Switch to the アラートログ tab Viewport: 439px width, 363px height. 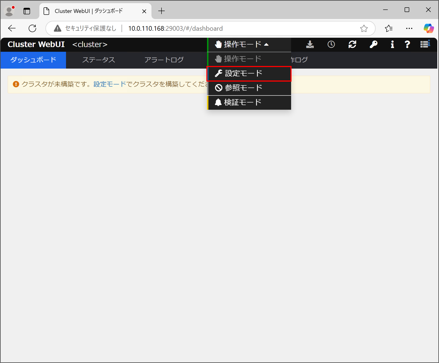[164, 60]
